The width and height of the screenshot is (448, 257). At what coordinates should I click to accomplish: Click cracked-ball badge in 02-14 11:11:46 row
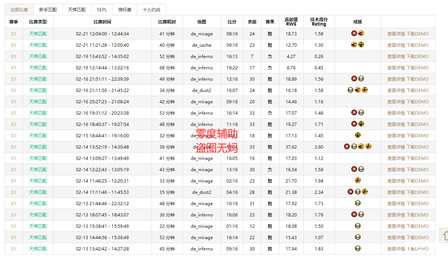[364, 192]
